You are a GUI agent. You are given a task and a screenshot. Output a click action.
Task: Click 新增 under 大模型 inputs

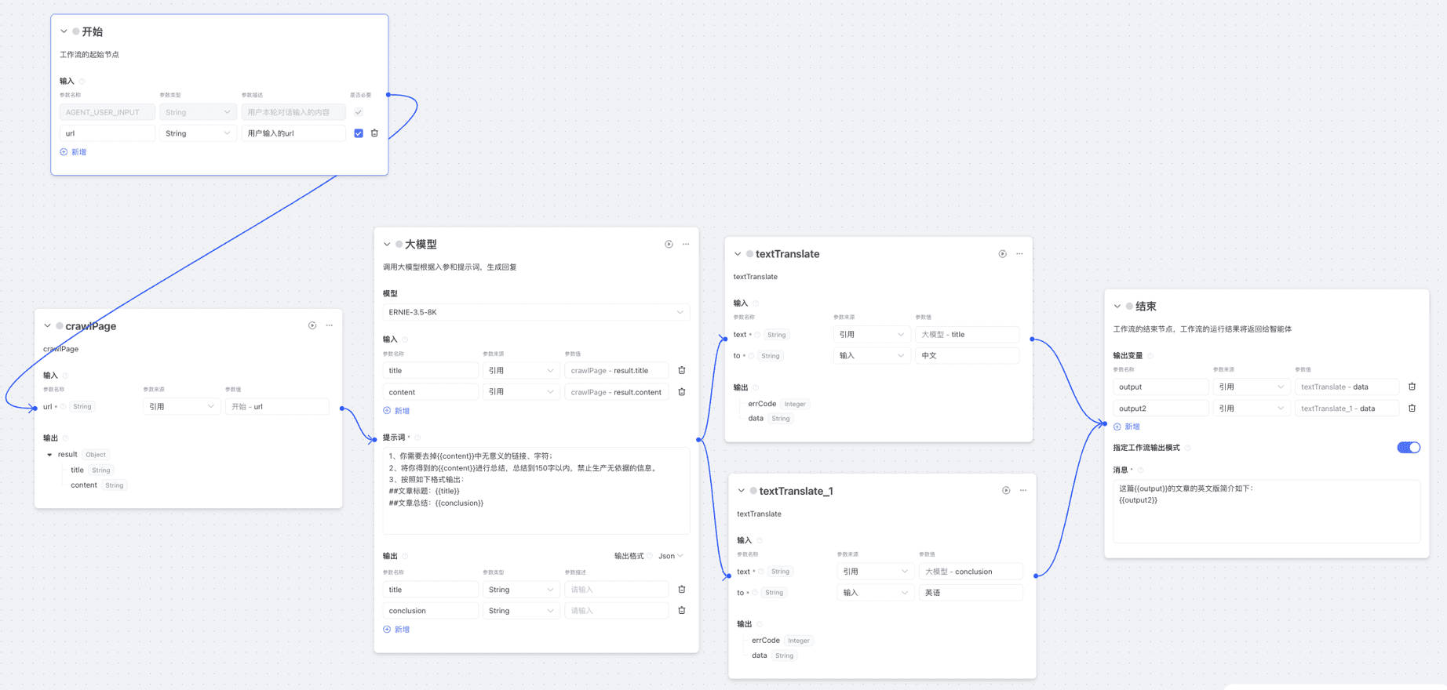coord(396,411)
